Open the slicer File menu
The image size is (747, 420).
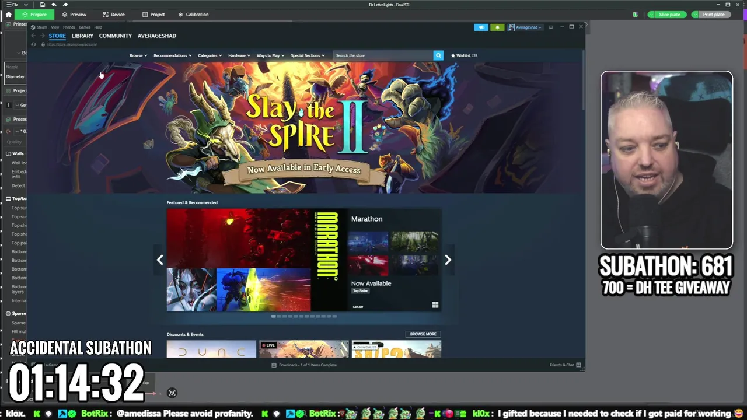point(12,5)
